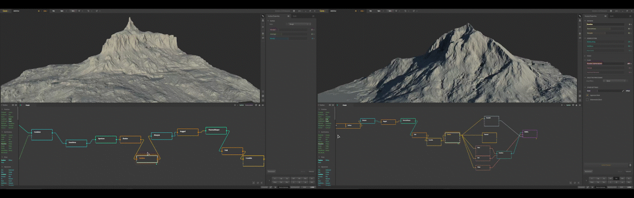Toggle the Aggressive Mode checkbox
Viewport: 634px width, 198px height.
point(587,95)
